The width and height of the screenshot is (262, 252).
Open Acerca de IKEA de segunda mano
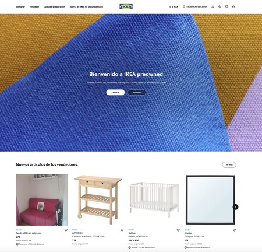86,7
